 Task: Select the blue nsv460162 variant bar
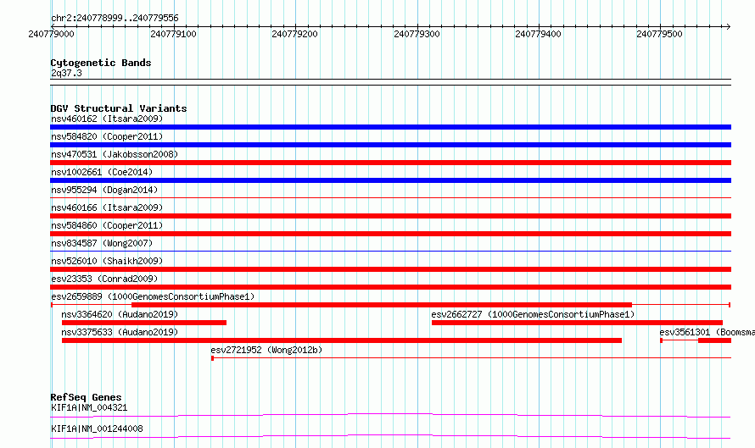click(x=390, y=127)
